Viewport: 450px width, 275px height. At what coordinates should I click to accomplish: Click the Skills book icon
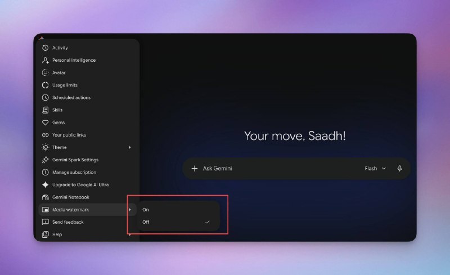pyautogui.click(x=46, y=110)
